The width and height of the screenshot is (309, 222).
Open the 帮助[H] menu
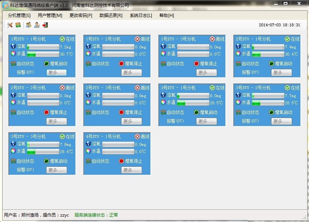tap(167, 16)
